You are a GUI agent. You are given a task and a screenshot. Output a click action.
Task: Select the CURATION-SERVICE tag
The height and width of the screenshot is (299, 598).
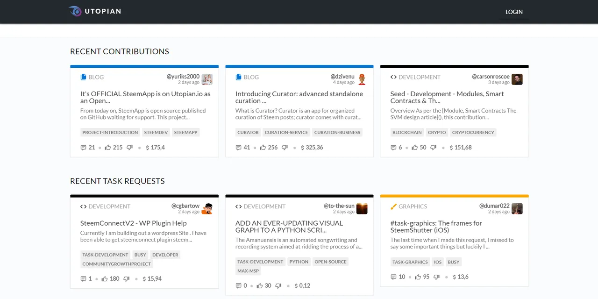click(x=286, y=132)
